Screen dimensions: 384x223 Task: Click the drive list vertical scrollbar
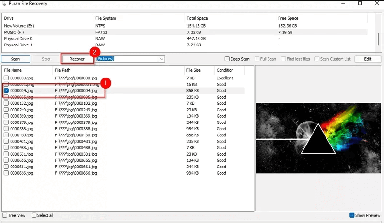pos(378,39)
